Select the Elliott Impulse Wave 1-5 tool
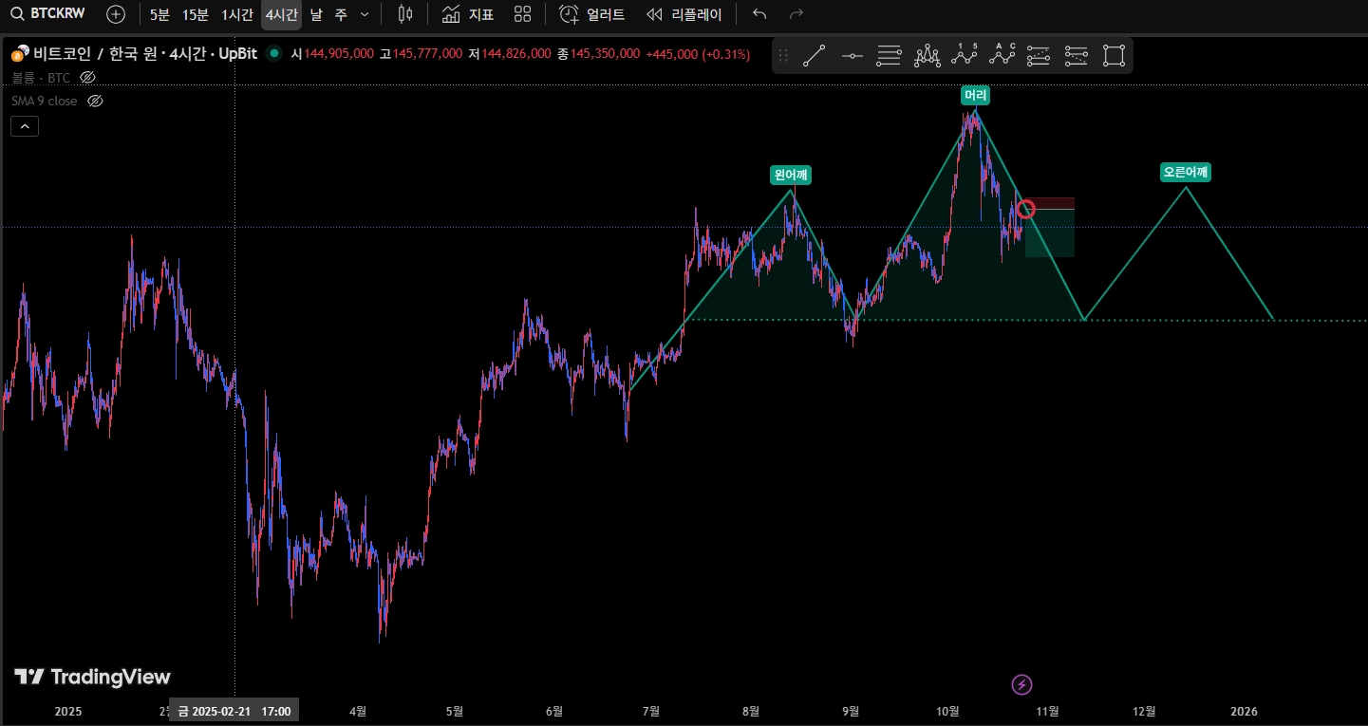 coord(965,55)
